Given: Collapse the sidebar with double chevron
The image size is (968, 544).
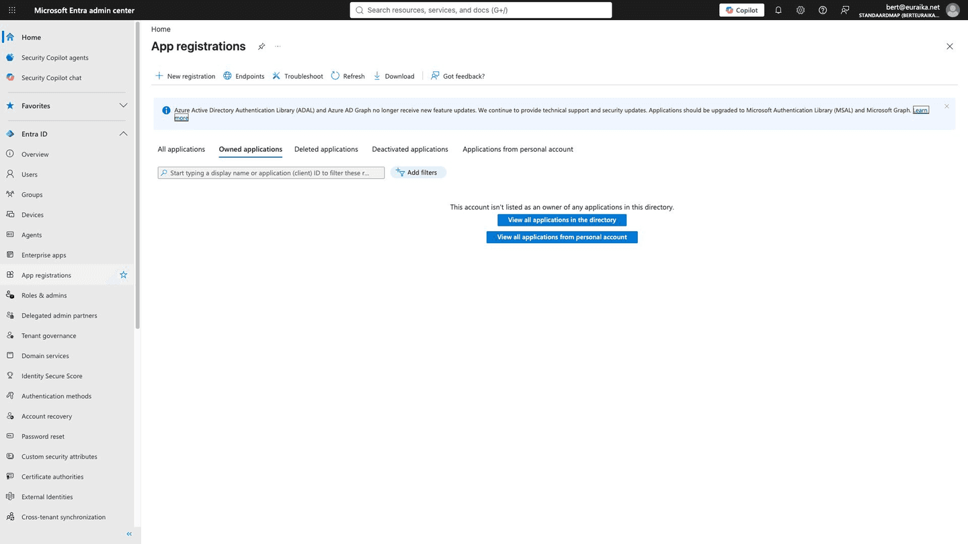Looking at the screenshot, I should [x=129, y=534].
